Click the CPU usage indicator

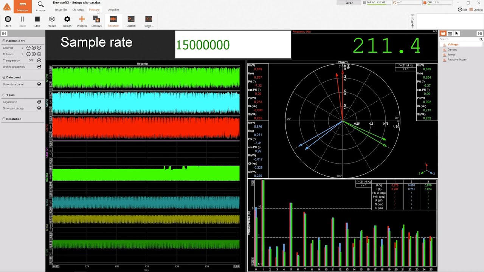point(437,3)
